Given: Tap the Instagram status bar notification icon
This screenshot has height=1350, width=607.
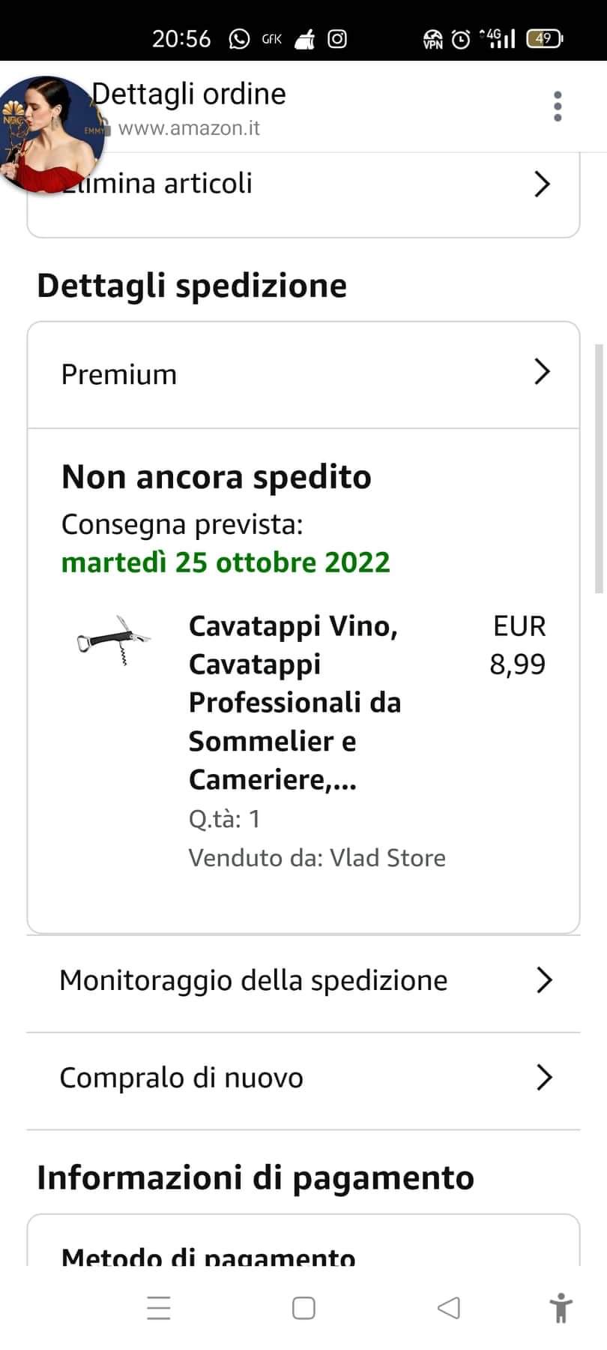Looking at the screenshot, I should point(337,39).
